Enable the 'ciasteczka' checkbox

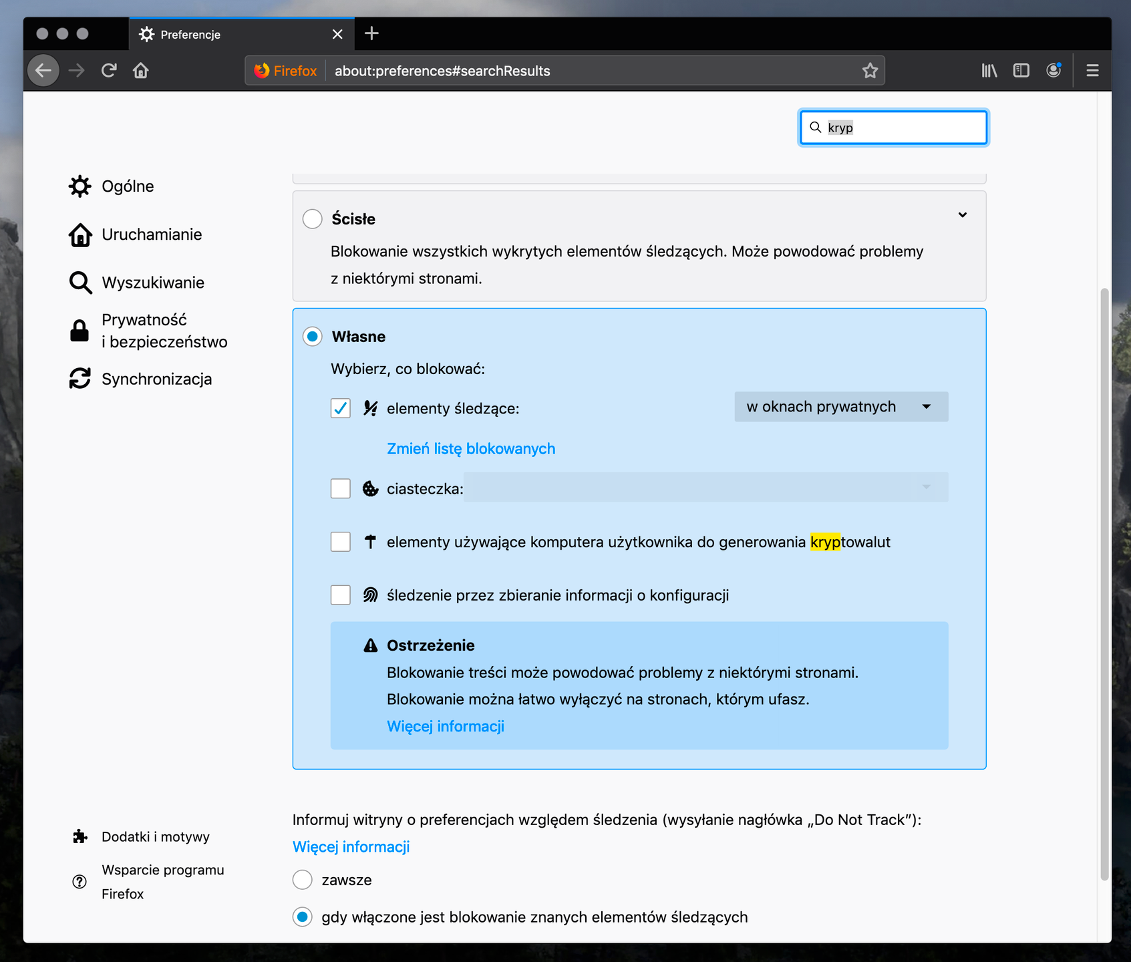coord(341,488)
